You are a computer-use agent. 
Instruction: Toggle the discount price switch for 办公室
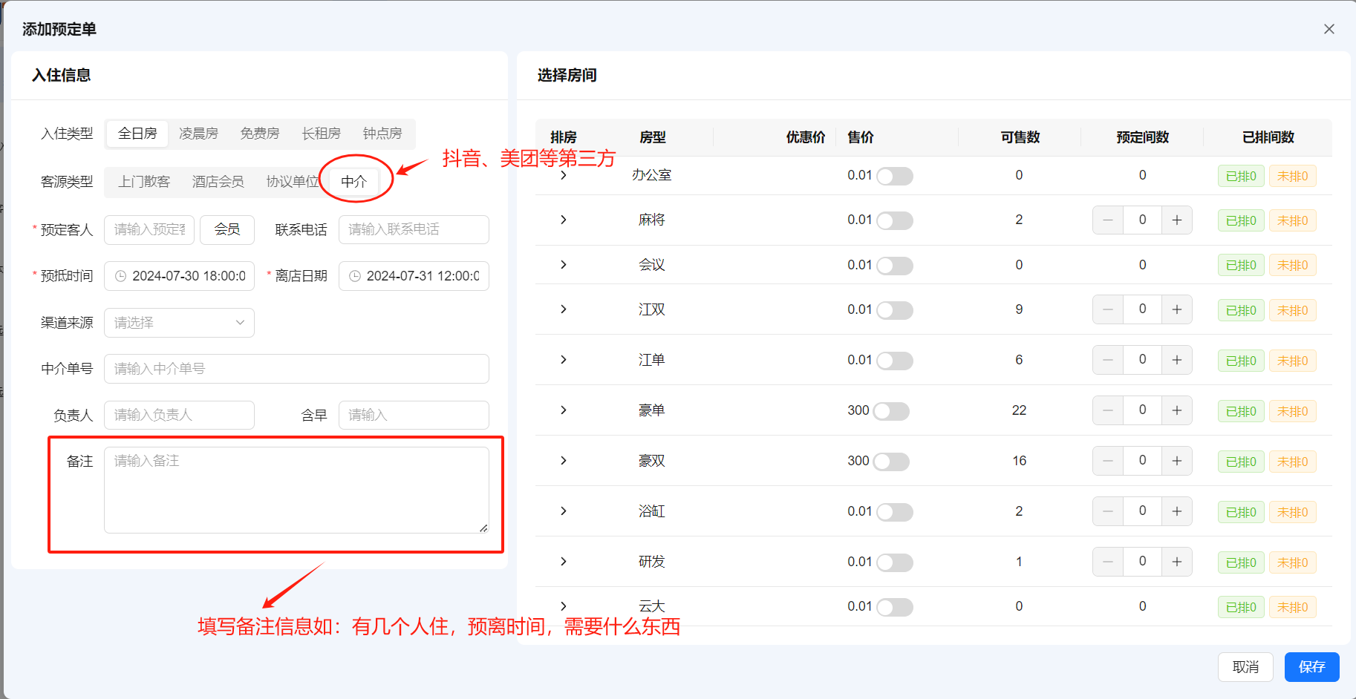pos(894,177)
